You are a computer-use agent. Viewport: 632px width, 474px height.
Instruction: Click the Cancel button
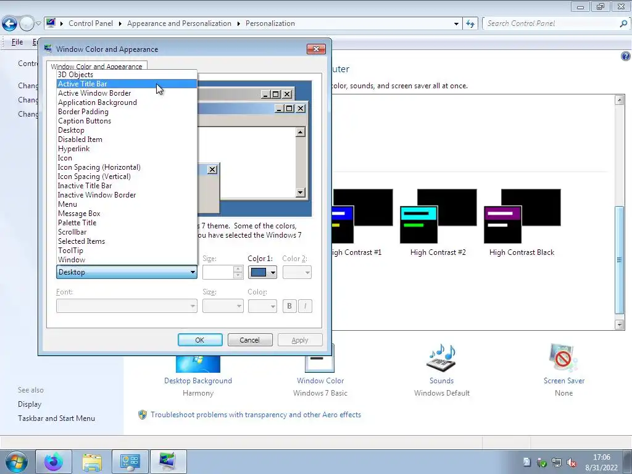coord(250,340)
